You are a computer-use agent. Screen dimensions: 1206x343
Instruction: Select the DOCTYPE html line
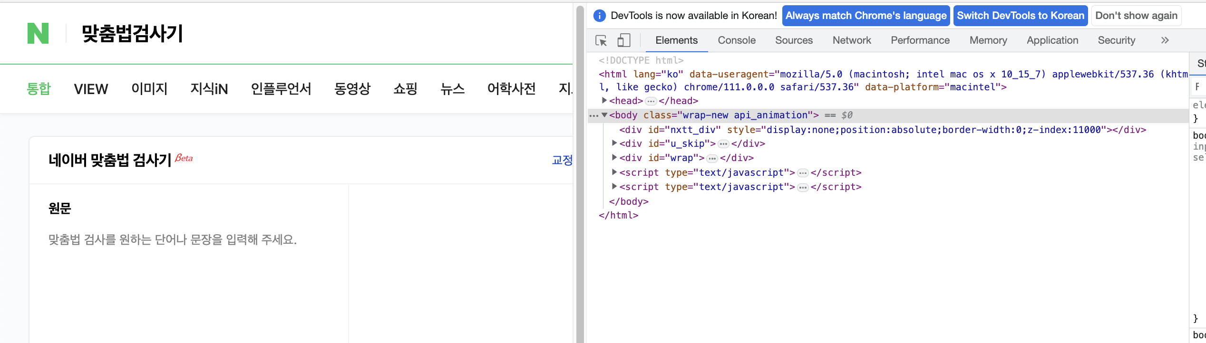tap(641, 60)
